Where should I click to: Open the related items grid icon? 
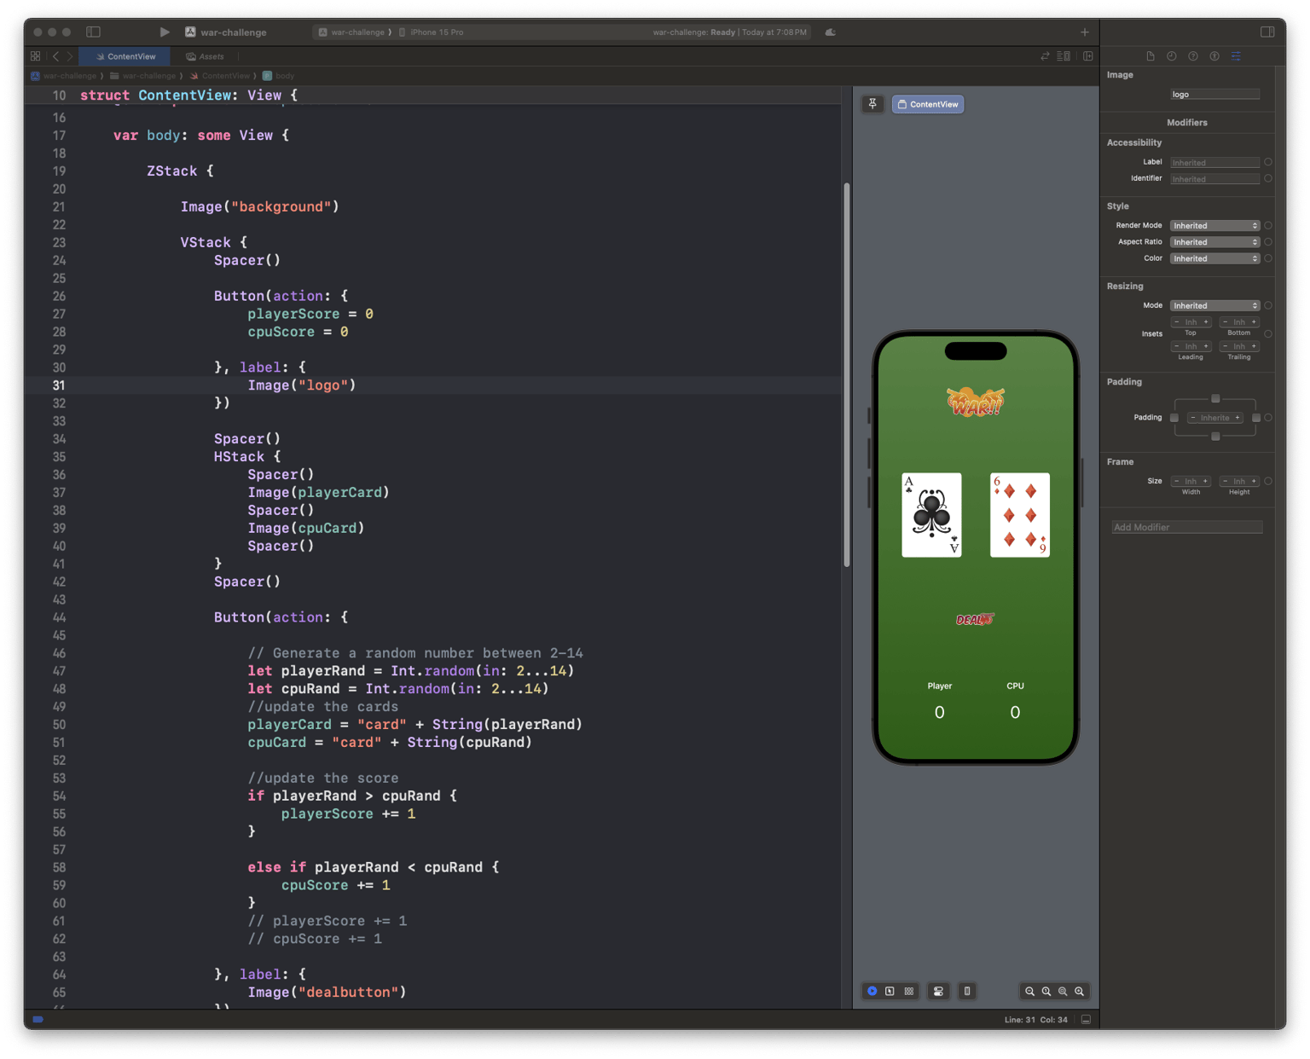35,56
